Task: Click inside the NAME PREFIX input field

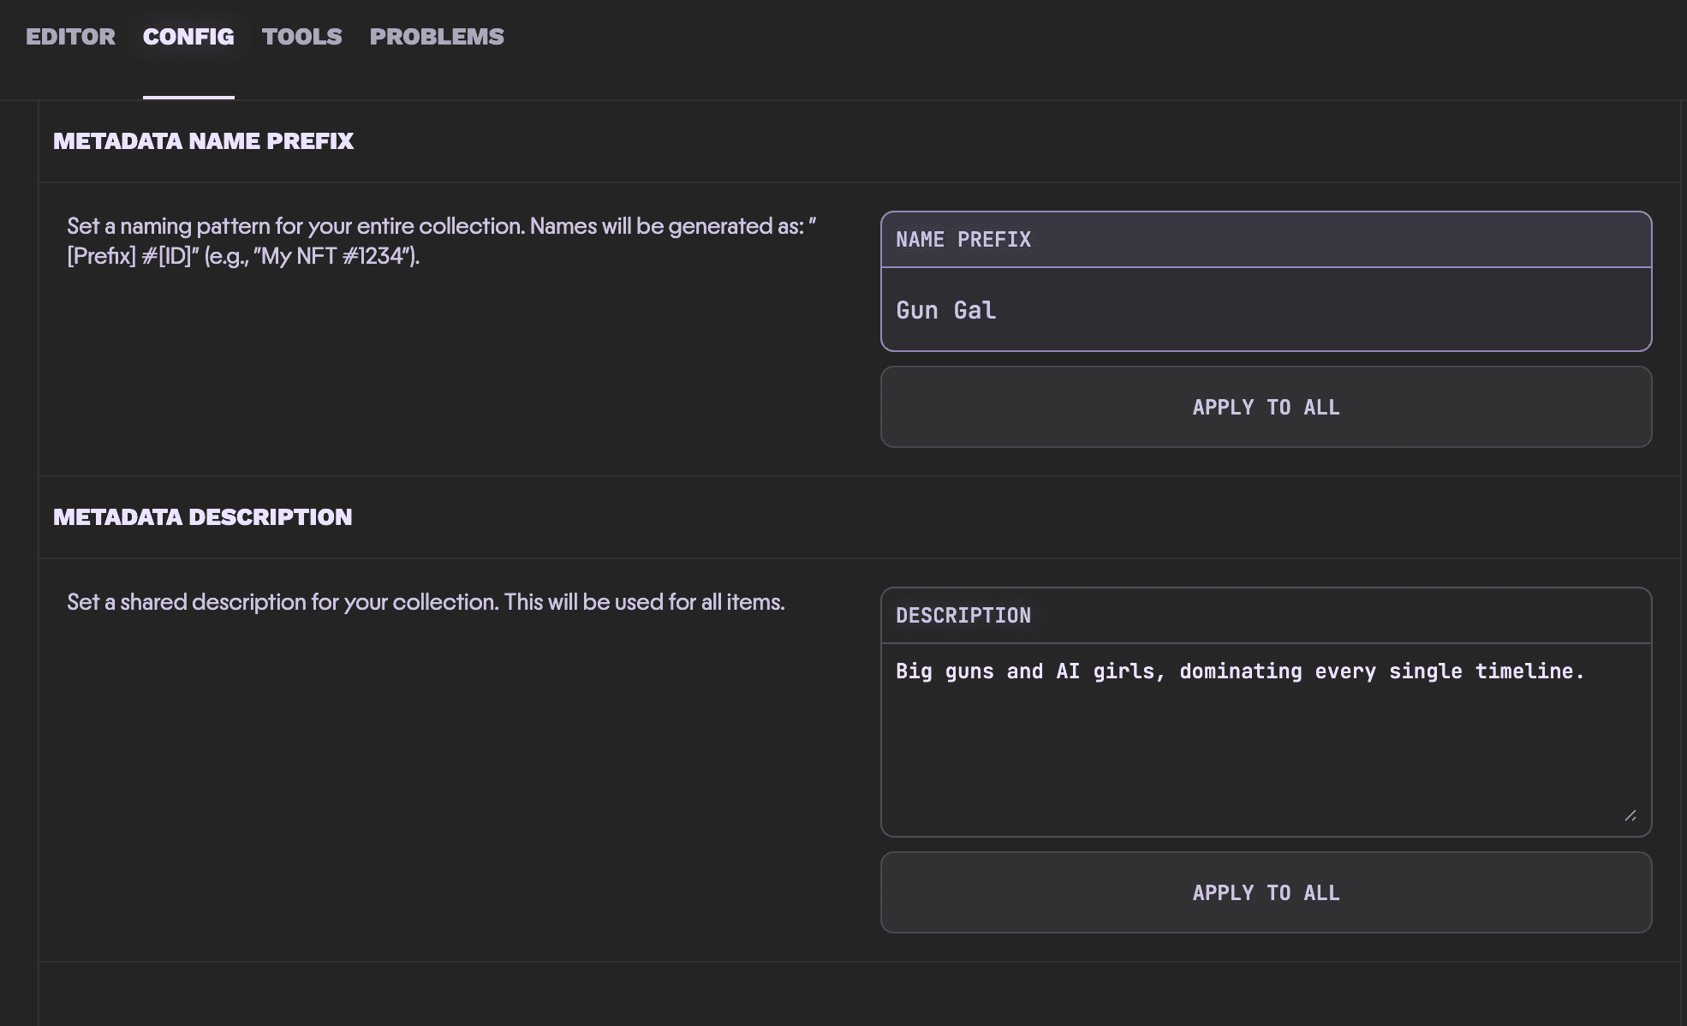Action: click(1266, 309)
